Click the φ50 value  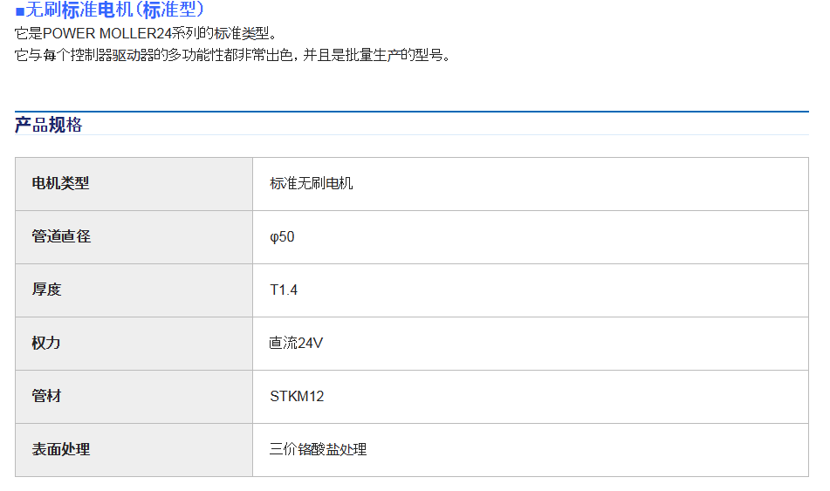(x=282, y=236)
